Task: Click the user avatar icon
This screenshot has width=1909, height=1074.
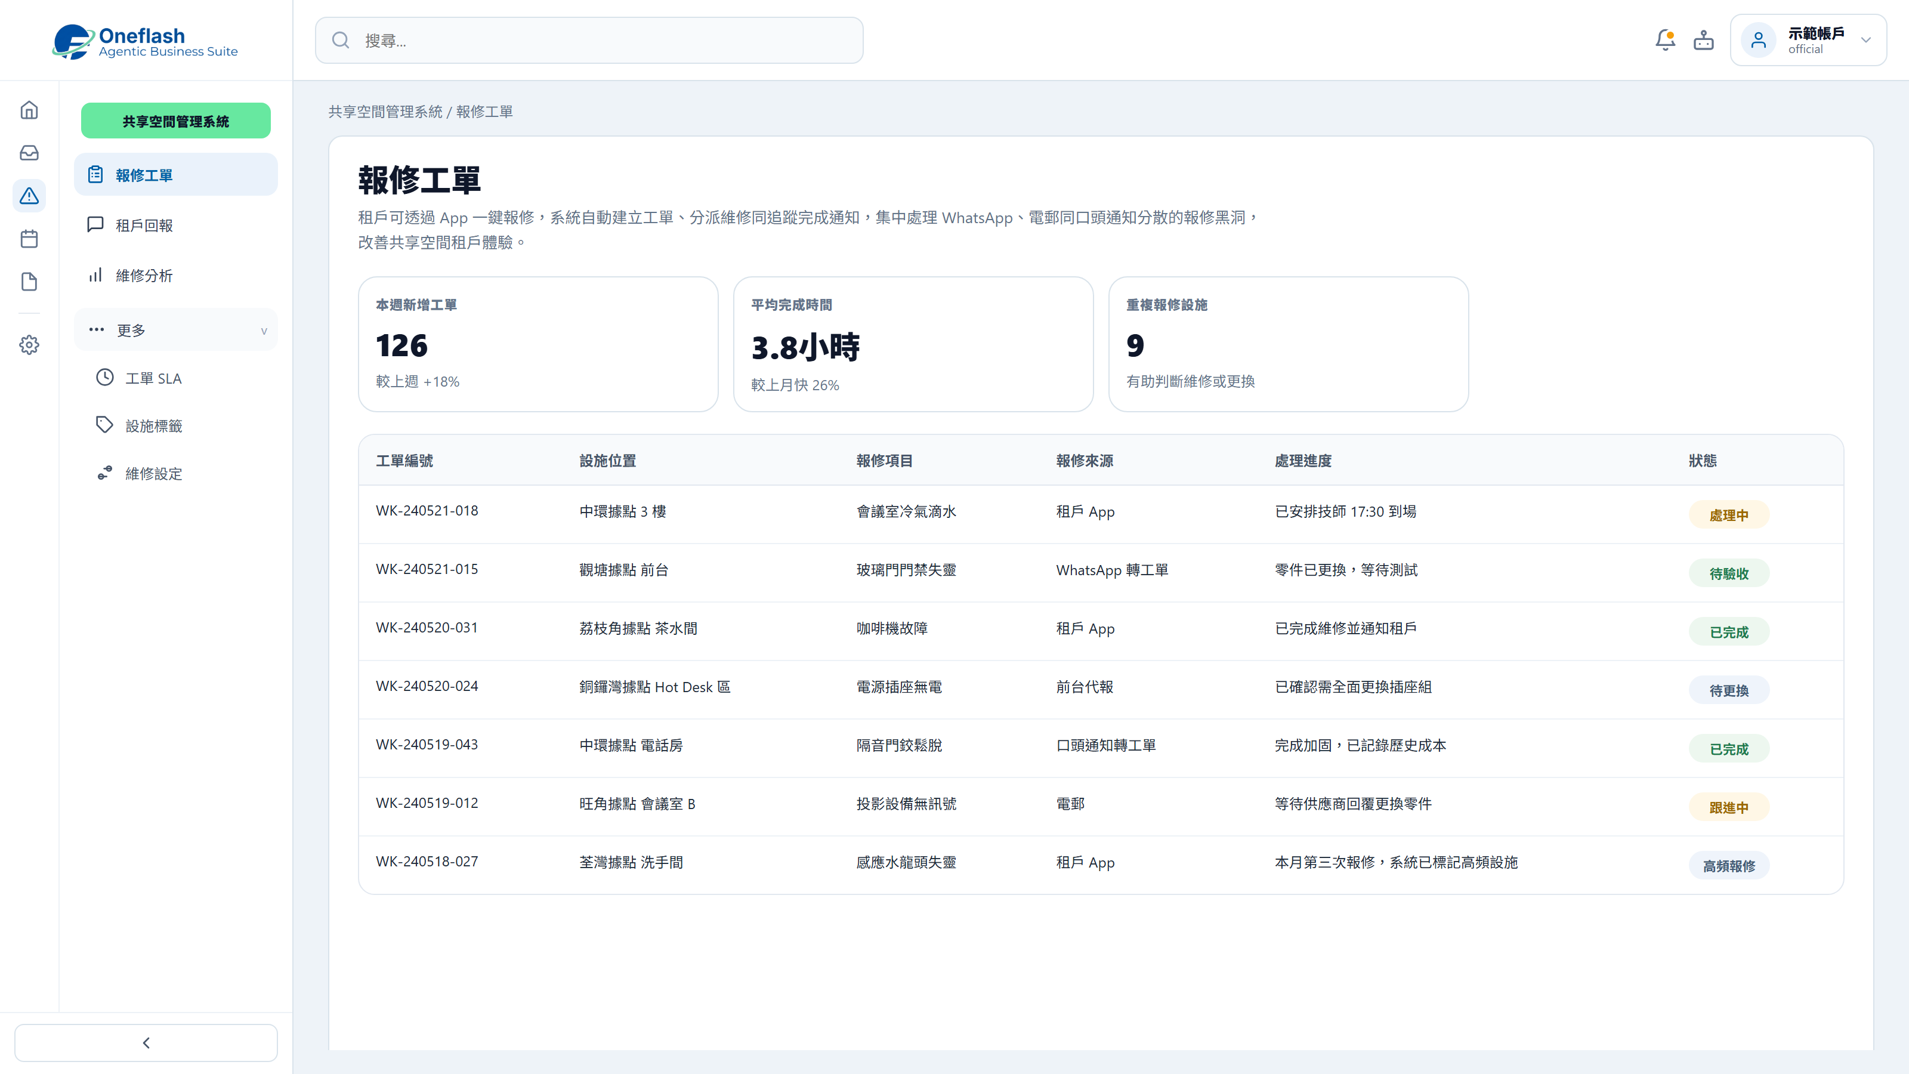Action: point(1759,40)
